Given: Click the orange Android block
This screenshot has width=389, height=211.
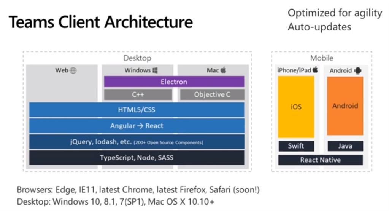Looking at the screenshot, I should (x=345, y=106).
